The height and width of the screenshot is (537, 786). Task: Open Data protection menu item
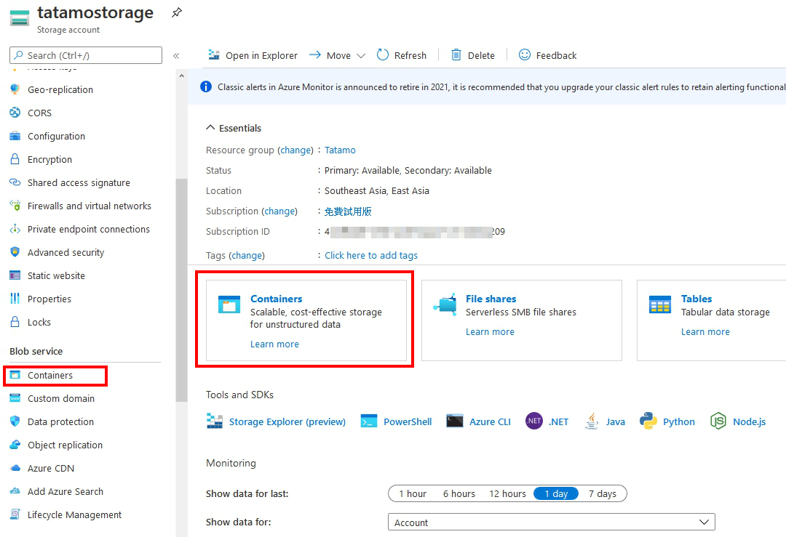[x=60, y=421]
